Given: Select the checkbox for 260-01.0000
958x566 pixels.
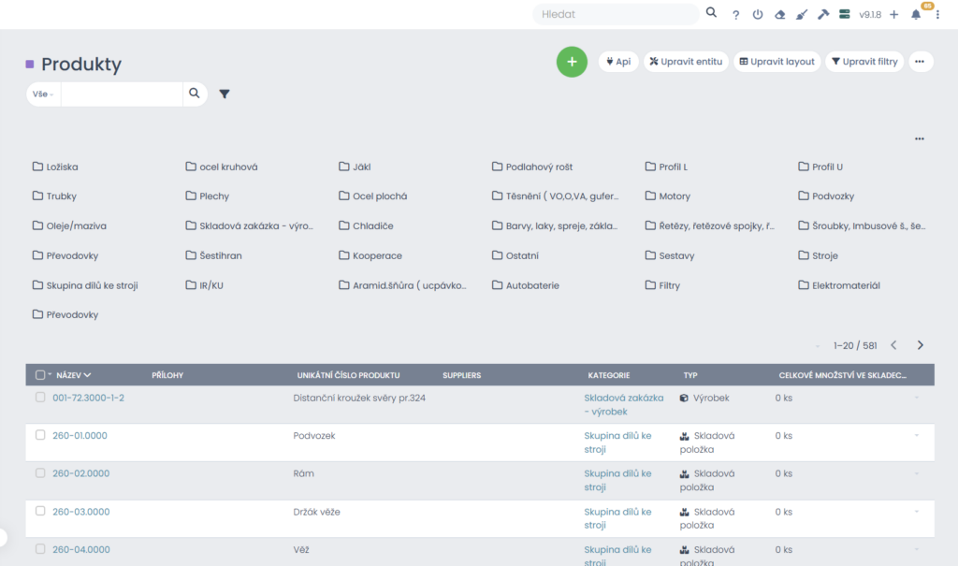Looking at the screenshot, I should tap(40, 435).
